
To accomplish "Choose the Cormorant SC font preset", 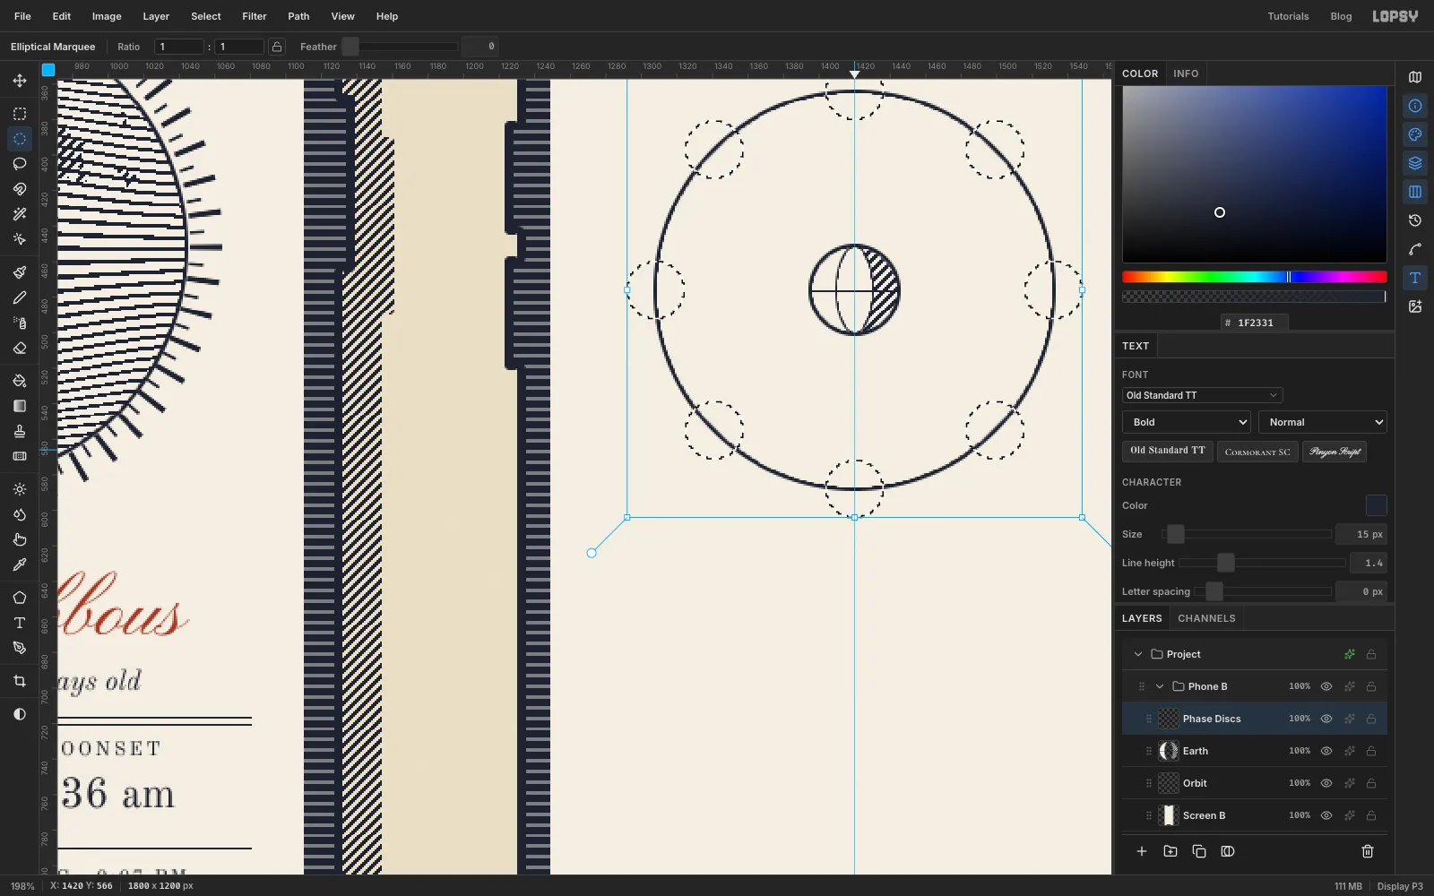I will (1257, 452).
